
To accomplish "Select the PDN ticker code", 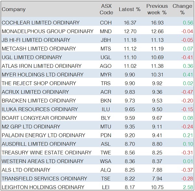I will click(x=106, y=135).
